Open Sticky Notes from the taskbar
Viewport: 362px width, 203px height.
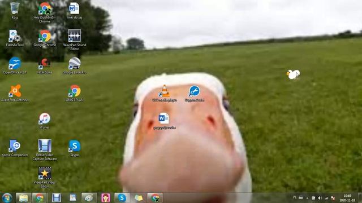click(138, 198)
